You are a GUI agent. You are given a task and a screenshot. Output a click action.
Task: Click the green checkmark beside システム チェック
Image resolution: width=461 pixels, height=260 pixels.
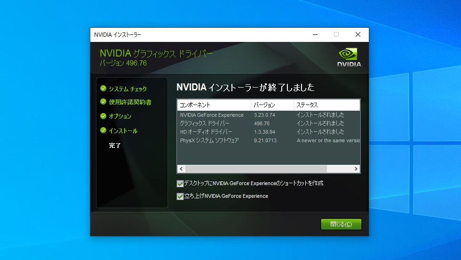pyautogui.click(x=103, y=89)
